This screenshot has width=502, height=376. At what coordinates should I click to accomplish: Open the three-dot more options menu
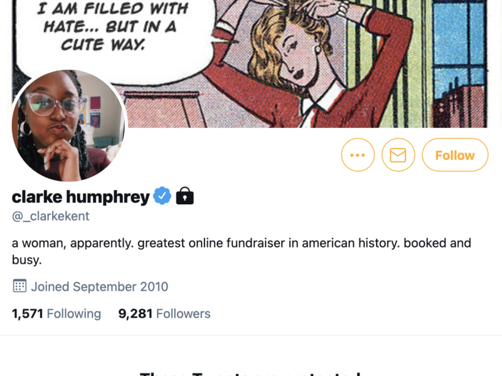[x=358, y=155]
